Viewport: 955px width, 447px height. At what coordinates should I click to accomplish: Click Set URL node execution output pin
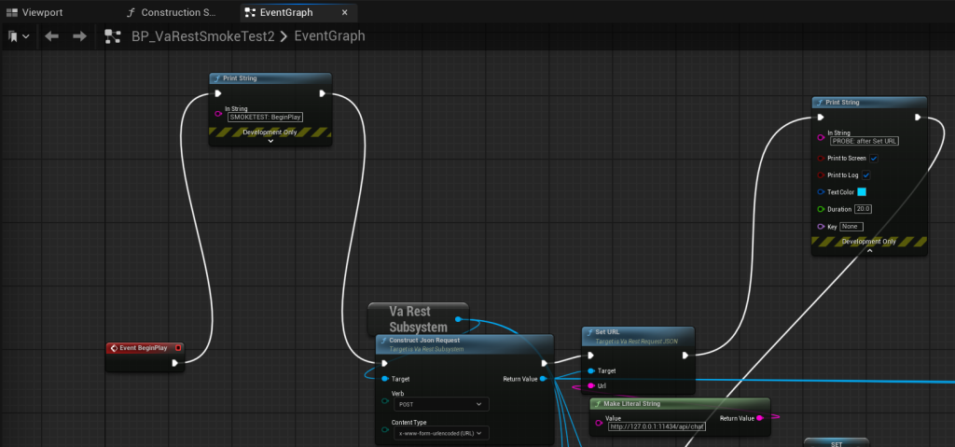pos(685,356)
